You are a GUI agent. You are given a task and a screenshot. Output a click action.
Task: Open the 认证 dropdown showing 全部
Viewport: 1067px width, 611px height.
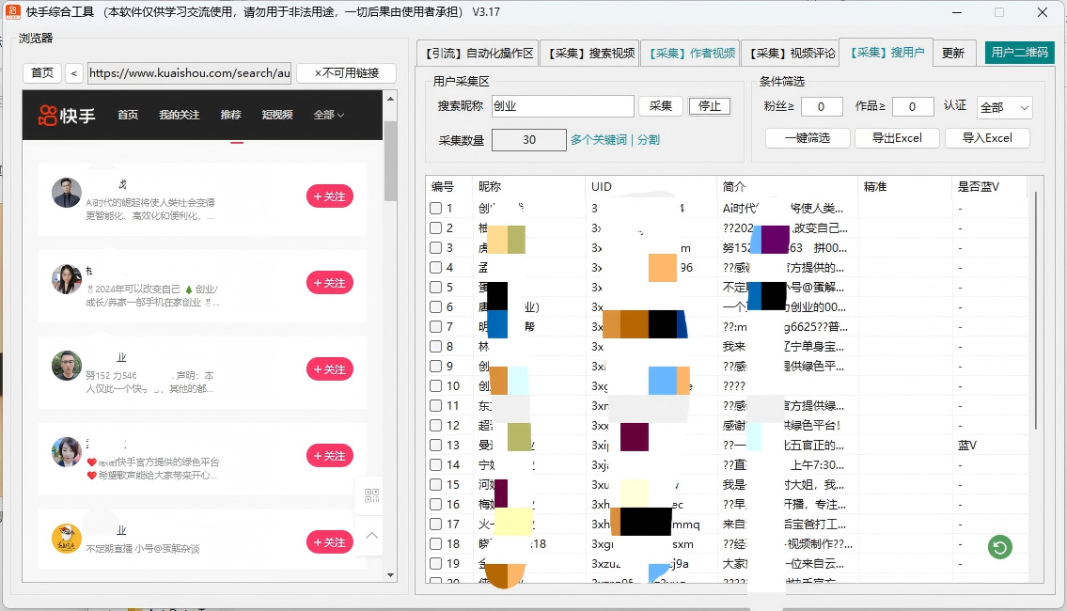click(1004, 107)
